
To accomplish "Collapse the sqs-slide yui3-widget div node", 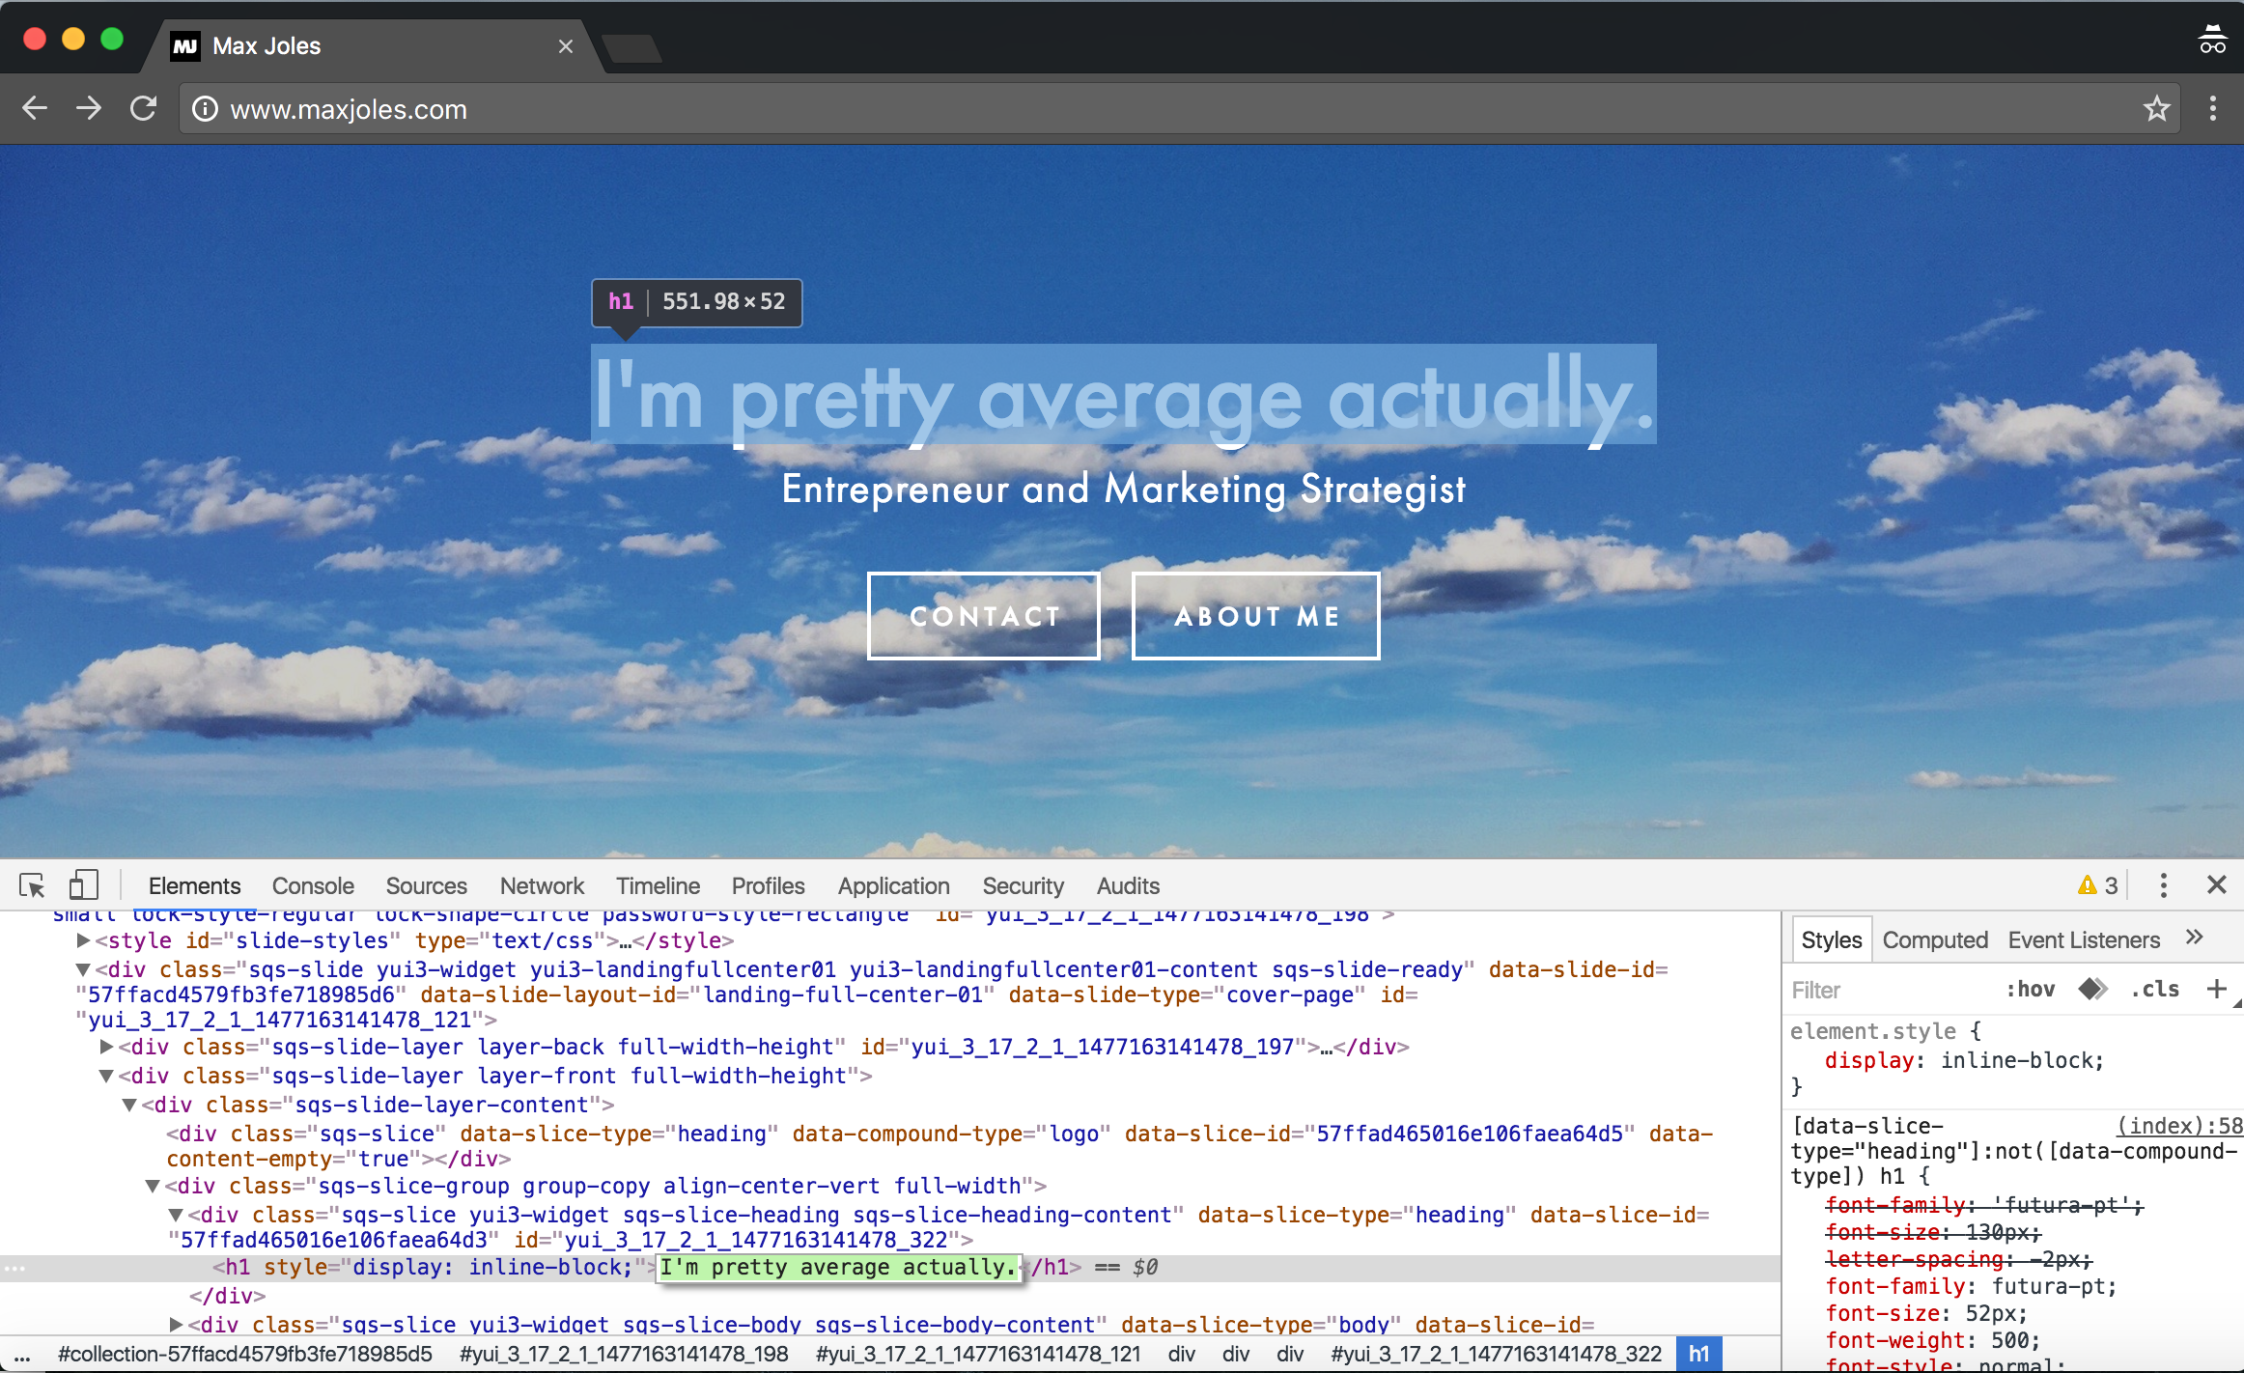I will point(83,969).
